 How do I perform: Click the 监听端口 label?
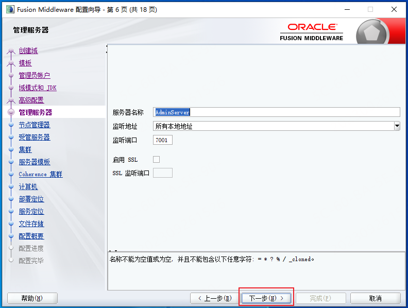[x=125, y=140]
